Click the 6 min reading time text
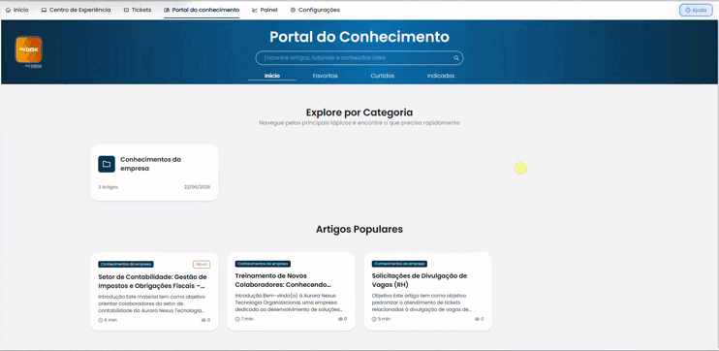Image resolution: width=719 pixels, height=351 pixels. click(x=110, y=320)
